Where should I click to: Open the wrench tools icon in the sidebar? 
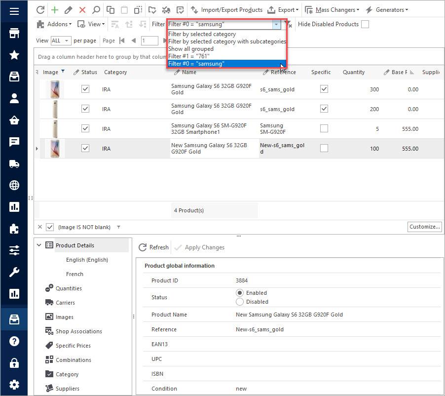coord(14,272)
